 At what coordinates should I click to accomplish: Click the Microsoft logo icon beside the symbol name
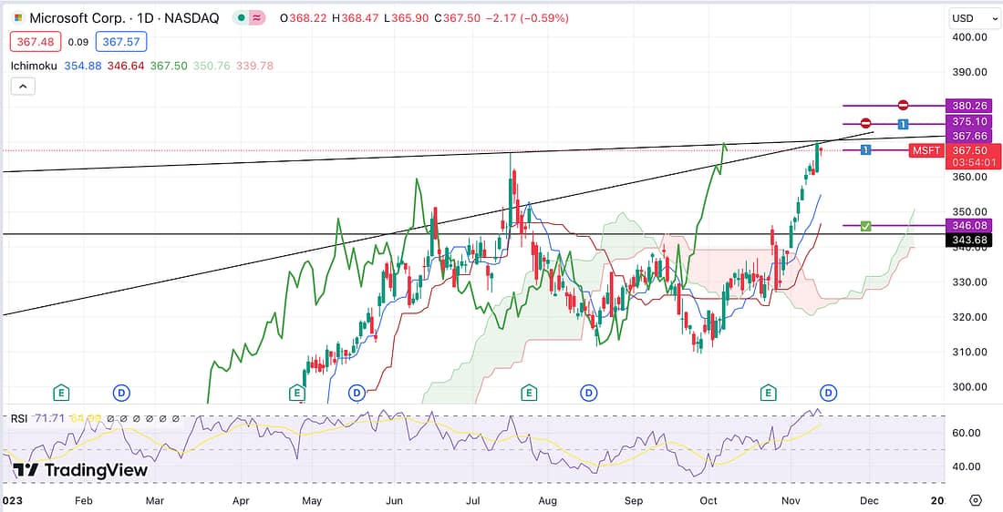pyautogui.click(x=16, y=18)
